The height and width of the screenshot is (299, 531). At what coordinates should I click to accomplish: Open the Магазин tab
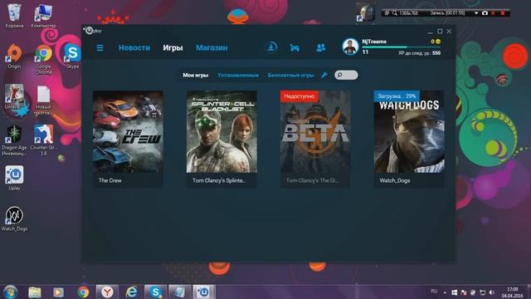[x=212, y=48]
